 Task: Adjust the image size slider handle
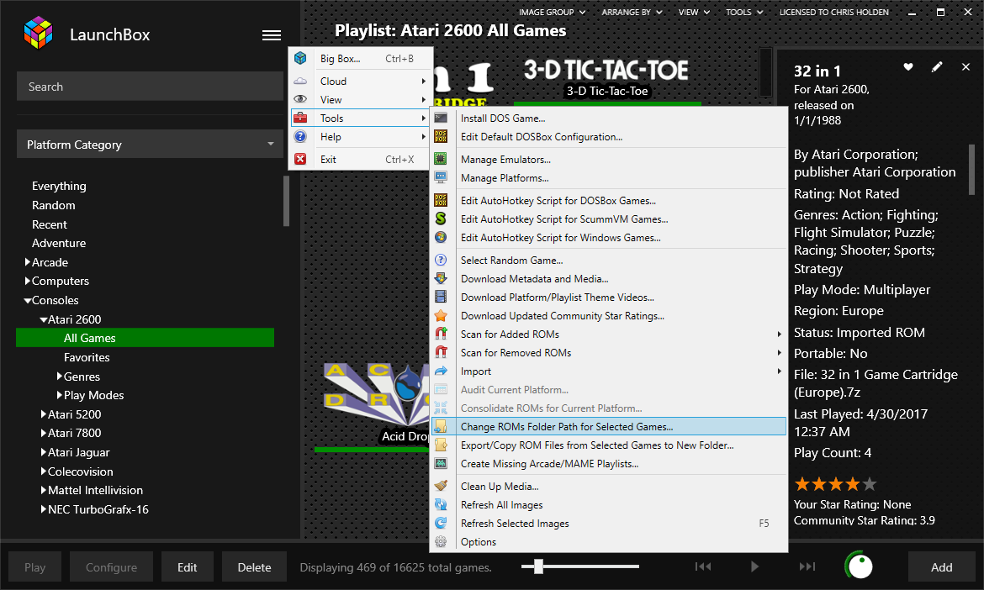[538, 566]
